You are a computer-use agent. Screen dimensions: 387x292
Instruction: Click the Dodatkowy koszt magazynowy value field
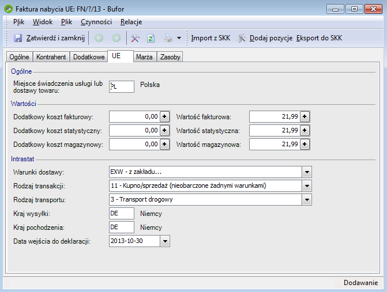pos(134,144)
